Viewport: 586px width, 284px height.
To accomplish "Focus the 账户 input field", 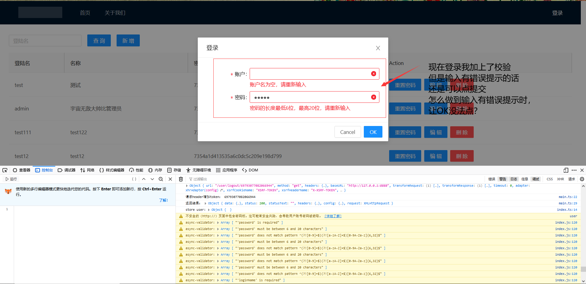I will tap(314, 74).
